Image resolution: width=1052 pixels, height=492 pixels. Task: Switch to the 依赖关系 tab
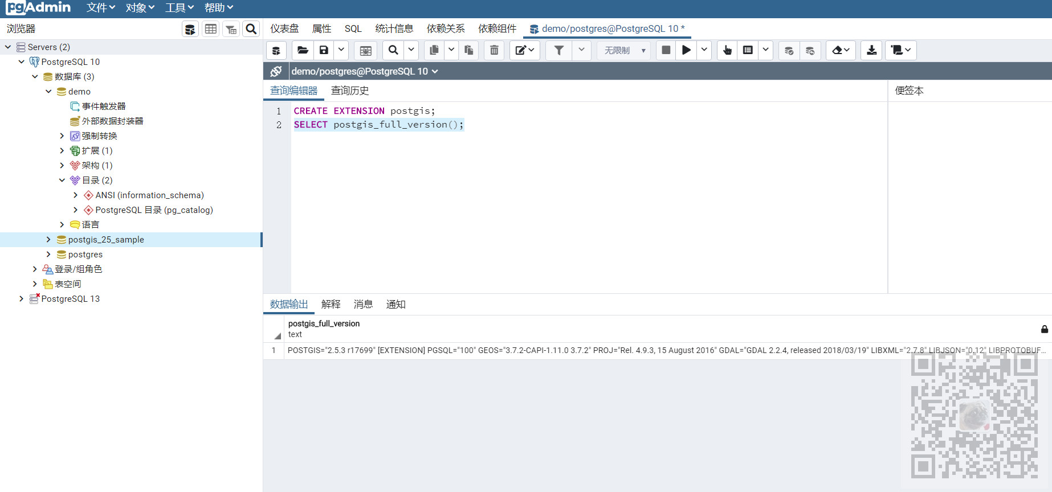[446, 28]
